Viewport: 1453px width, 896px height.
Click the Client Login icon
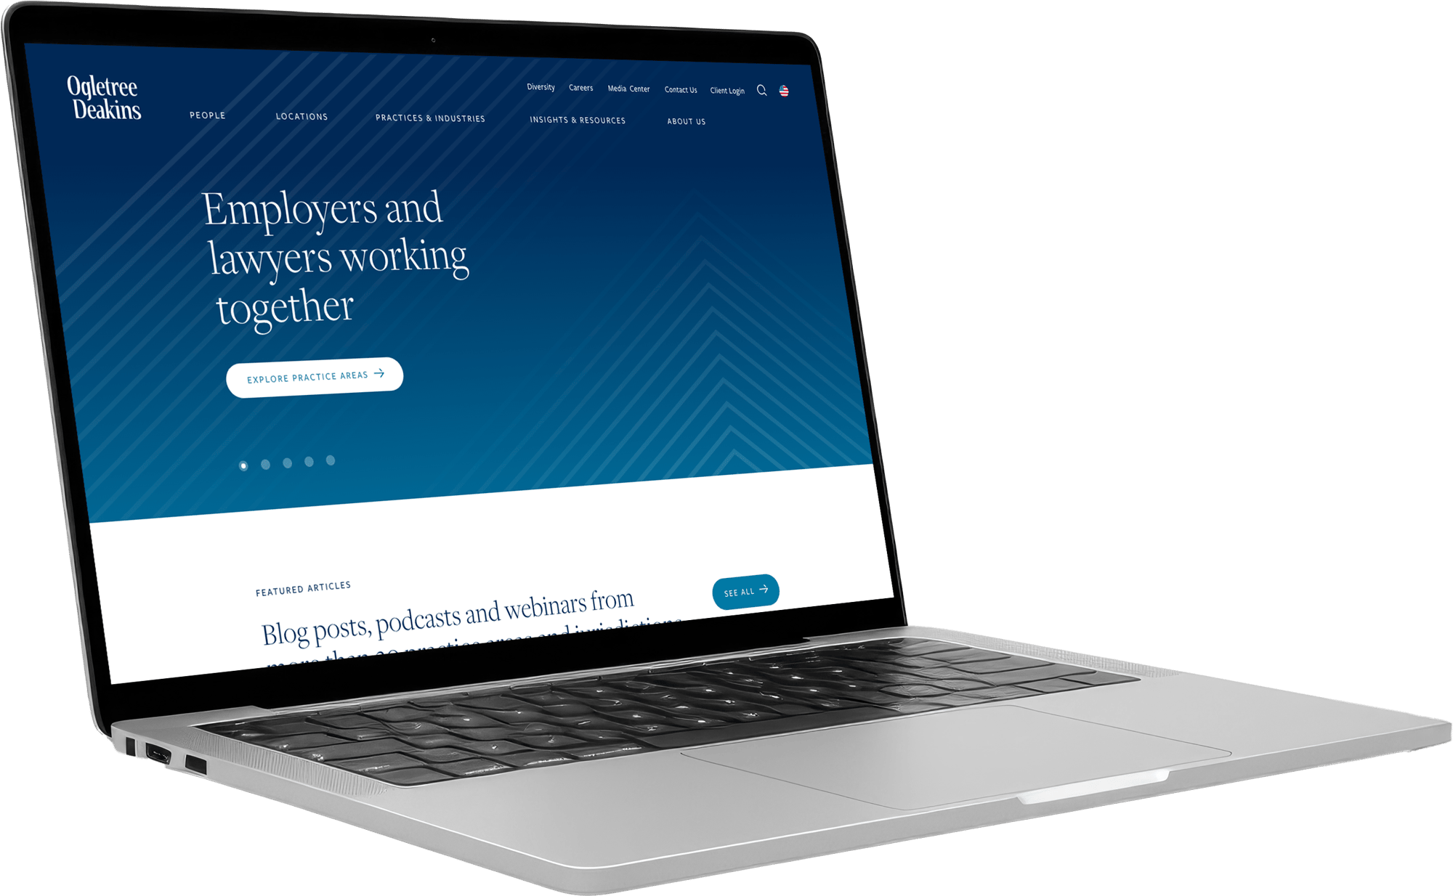726,87
